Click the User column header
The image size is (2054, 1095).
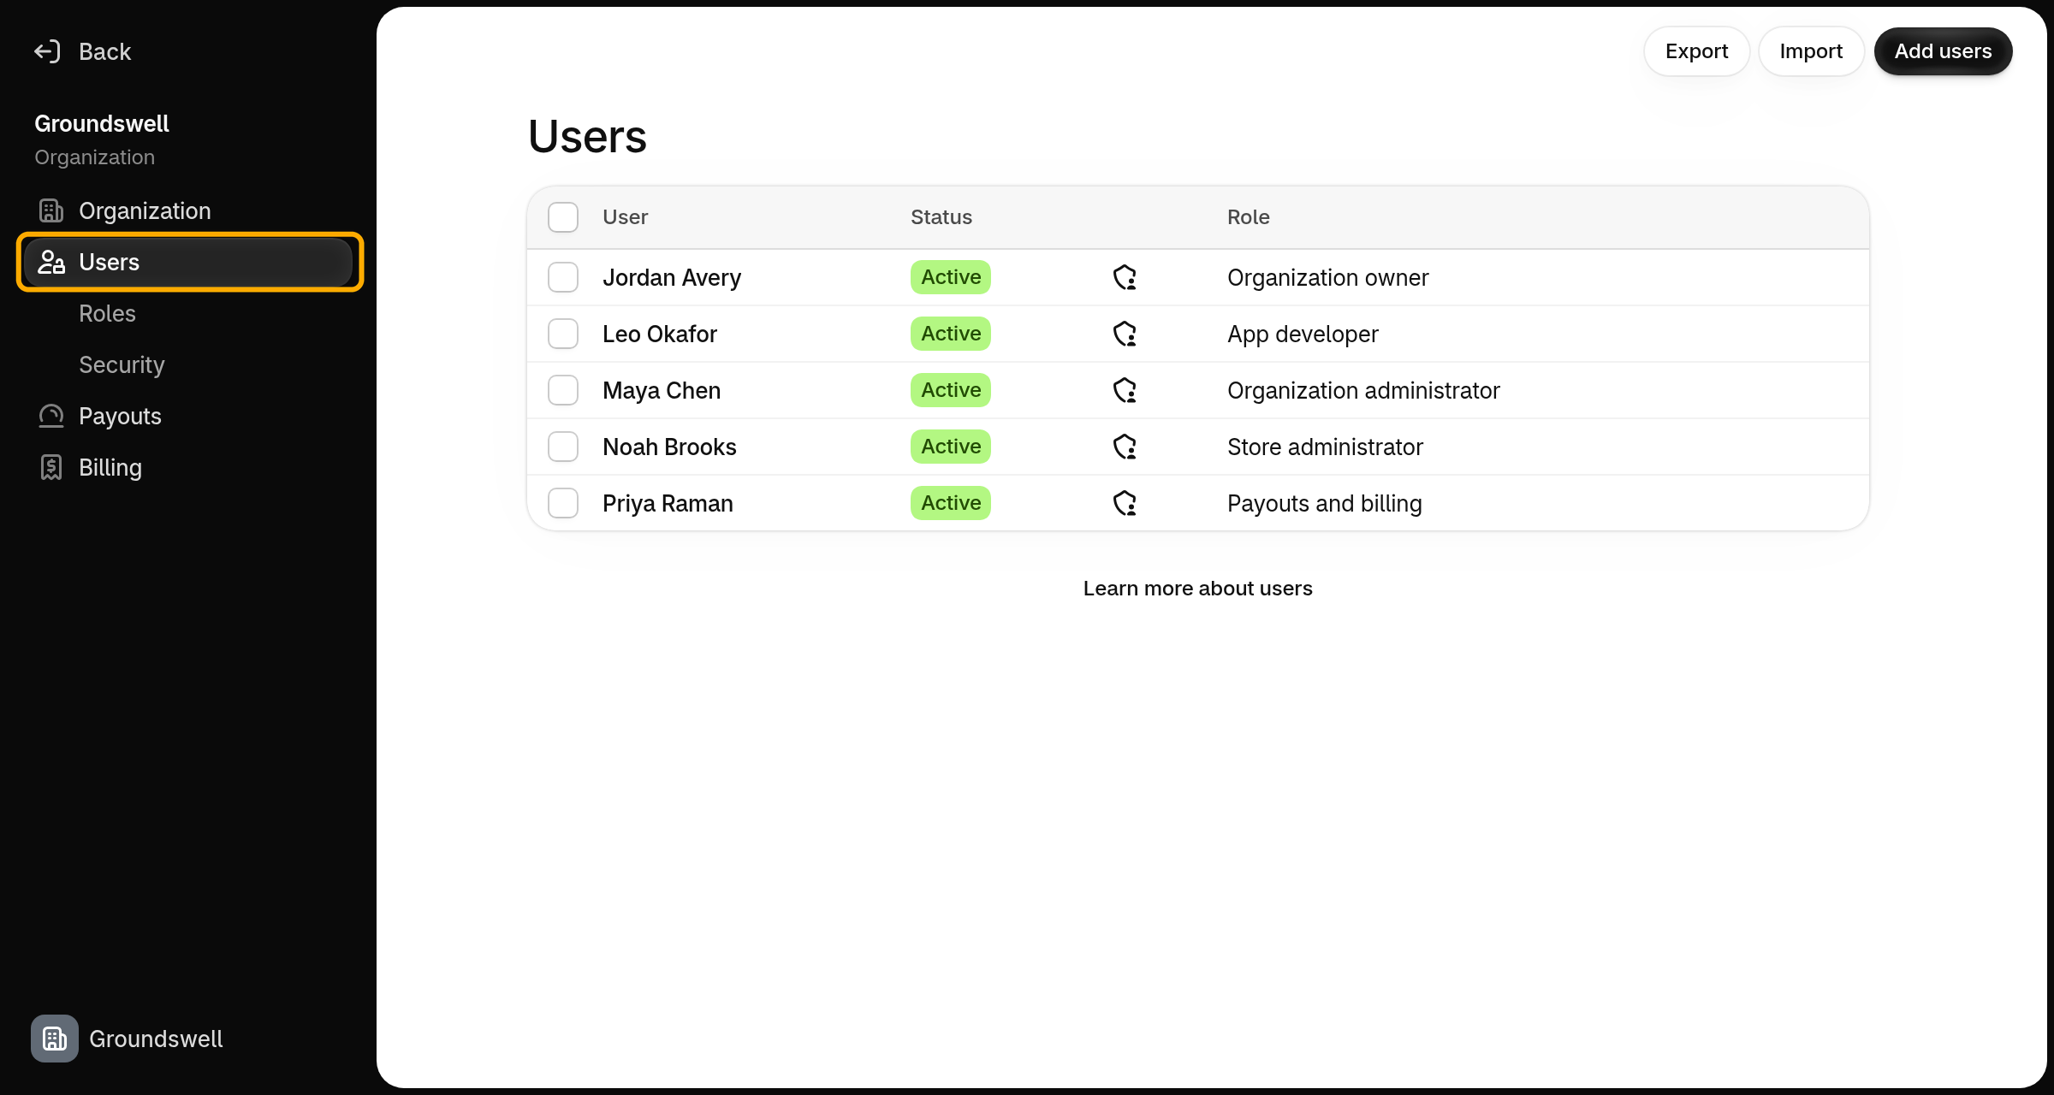point(625,217)
